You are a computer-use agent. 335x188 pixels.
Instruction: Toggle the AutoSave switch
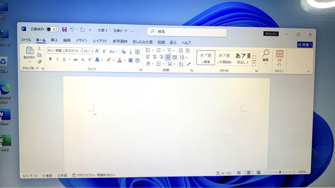(52, 29)
